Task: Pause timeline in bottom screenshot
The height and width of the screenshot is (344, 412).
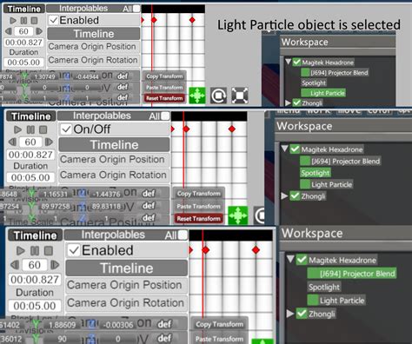Action: pyautogui.click(x=35, y=250)
